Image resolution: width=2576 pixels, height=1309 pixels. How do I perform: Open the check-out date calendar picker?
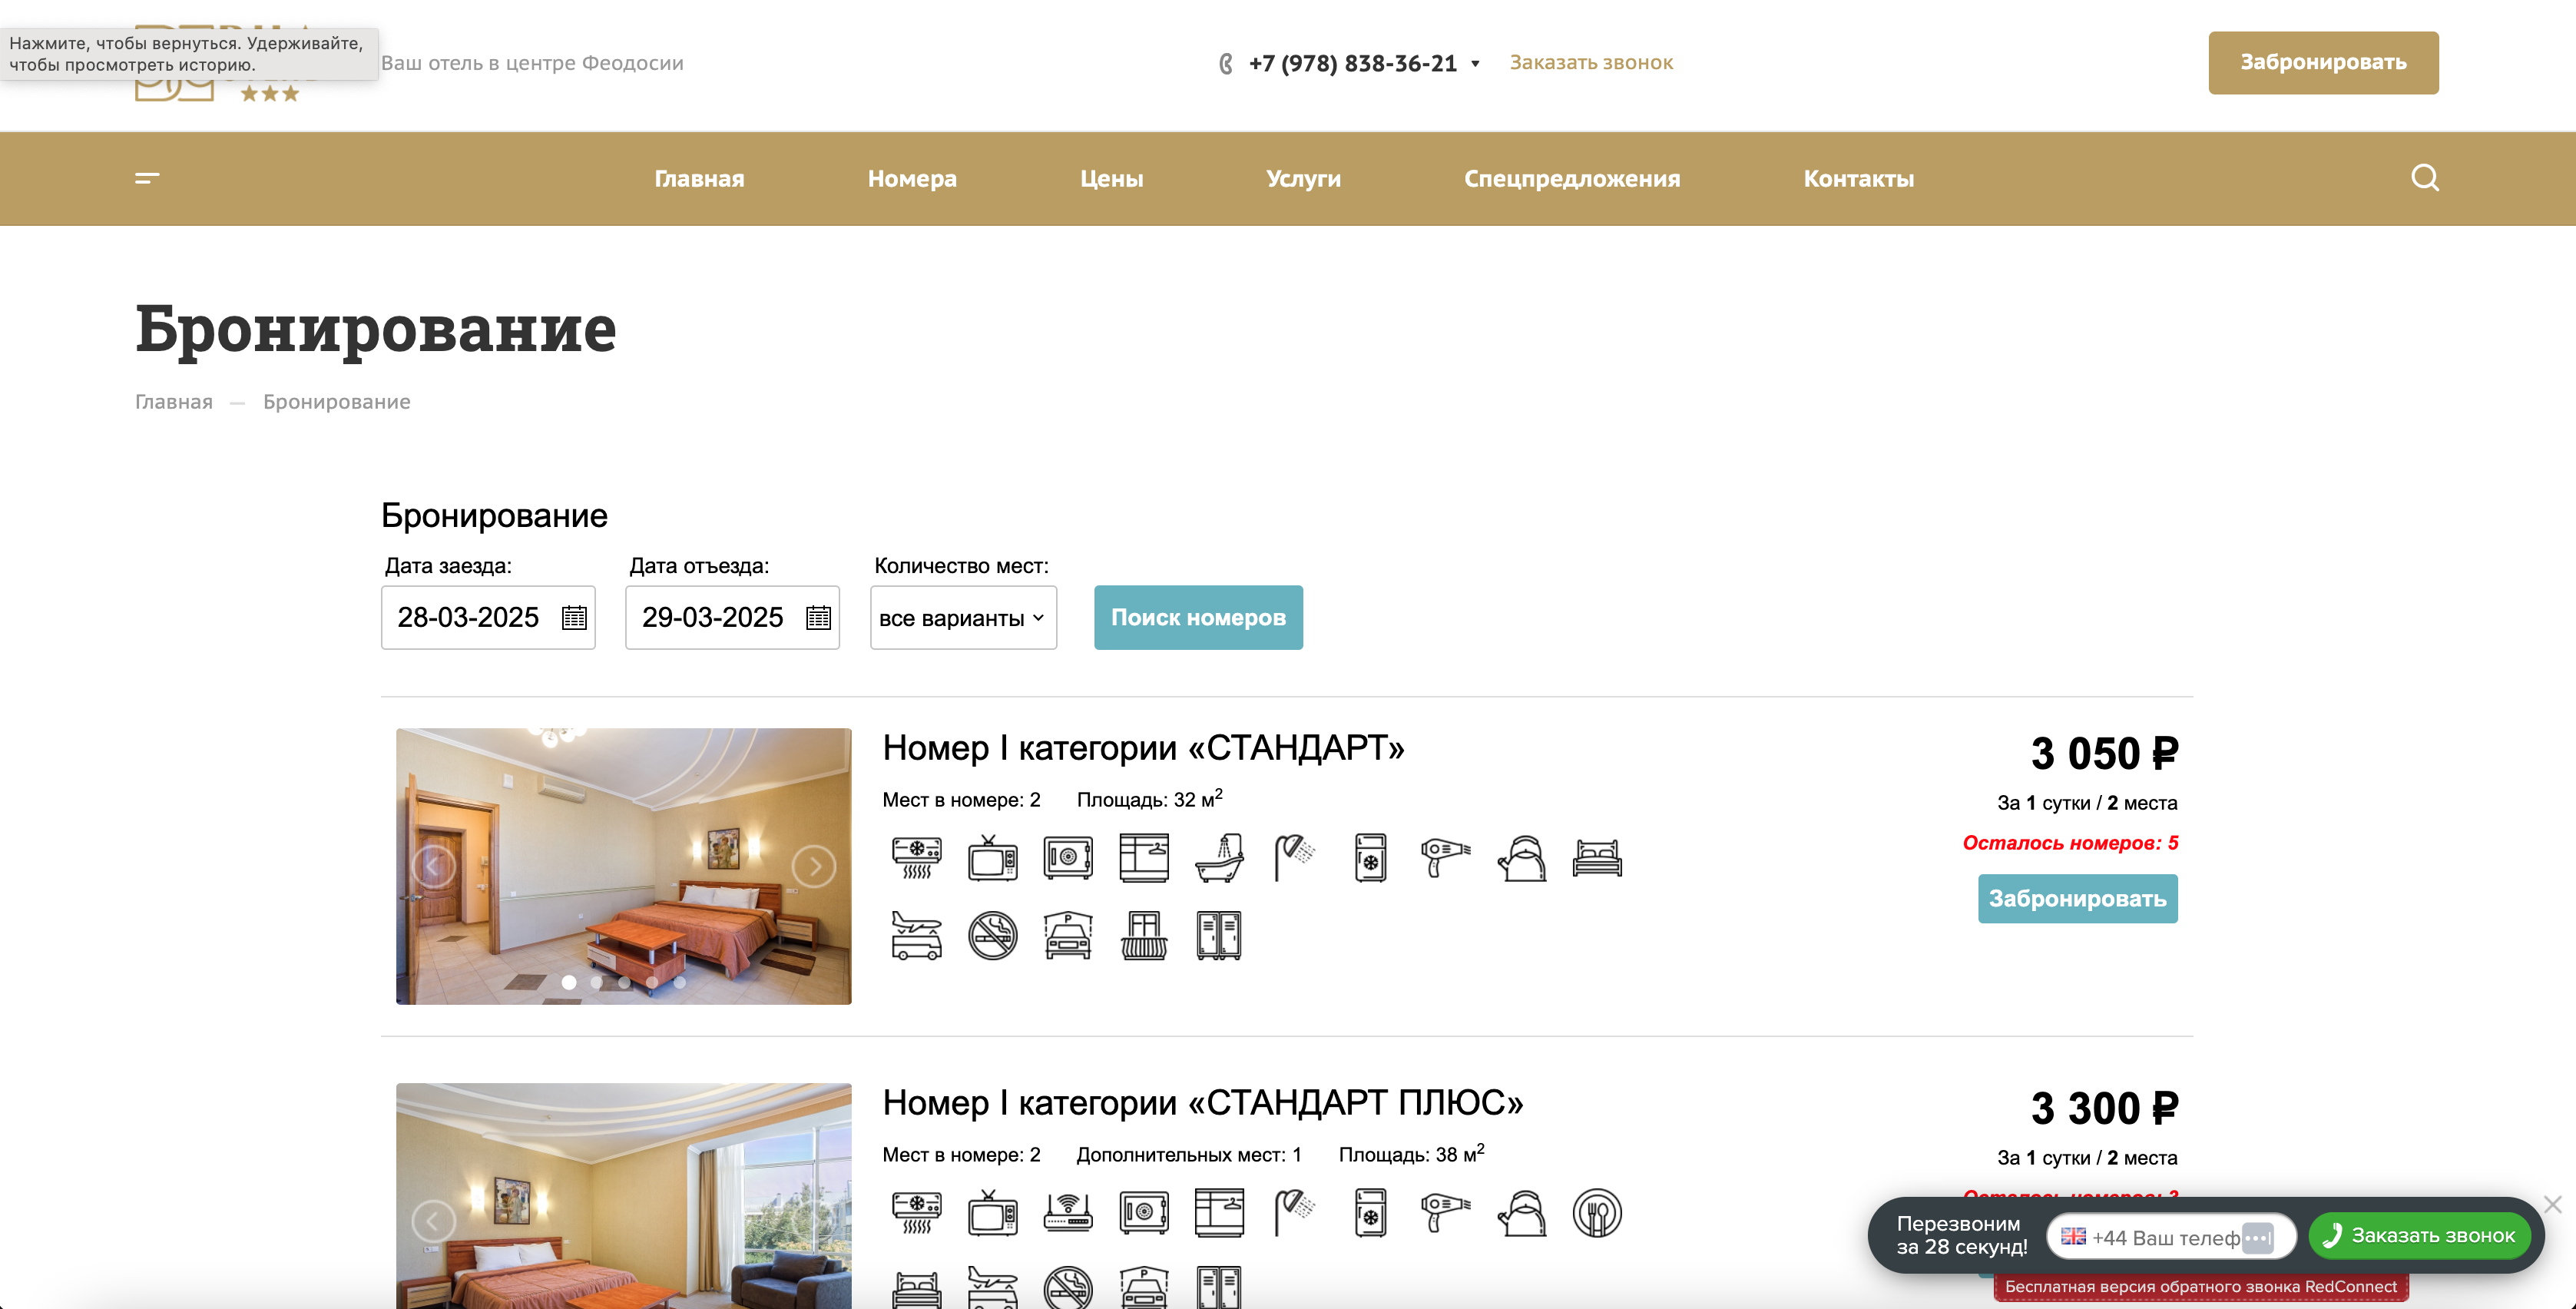(x=818, y=617)
